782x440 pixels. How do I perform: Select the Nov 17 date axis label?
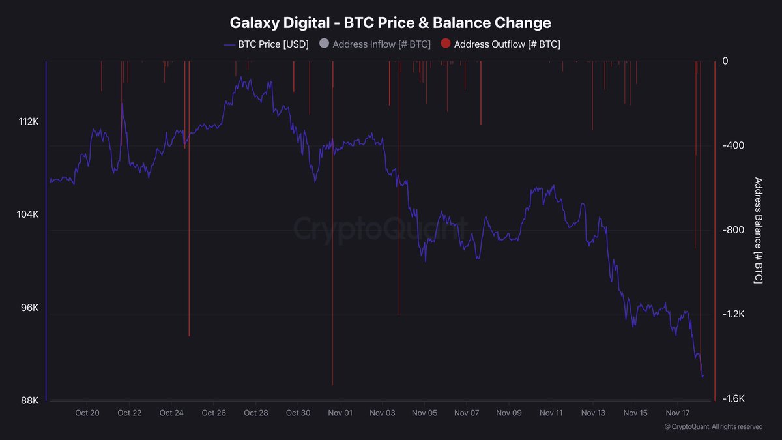678,413
